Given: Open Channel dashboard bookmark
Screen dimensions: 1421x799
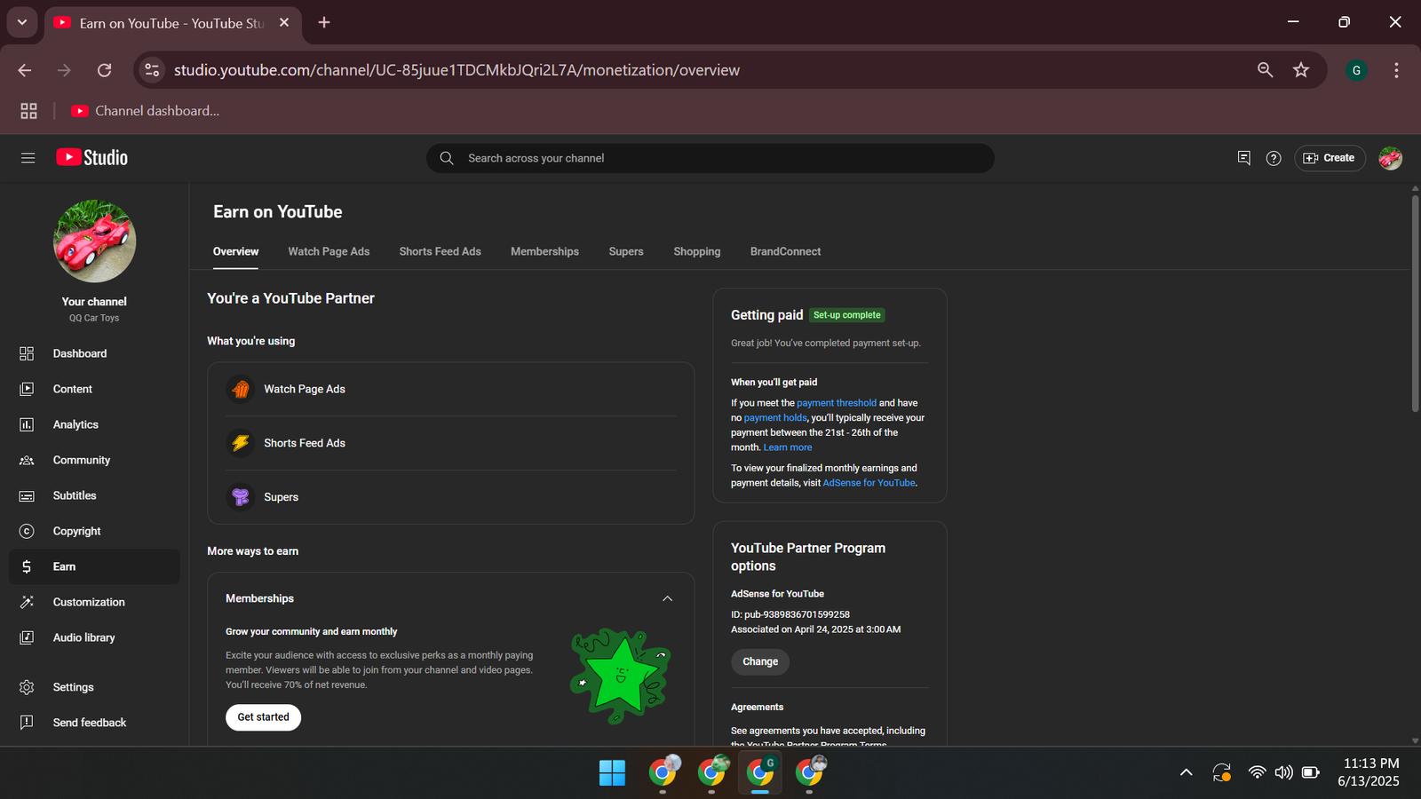Looking at the screenshot, I should [146, 111].
